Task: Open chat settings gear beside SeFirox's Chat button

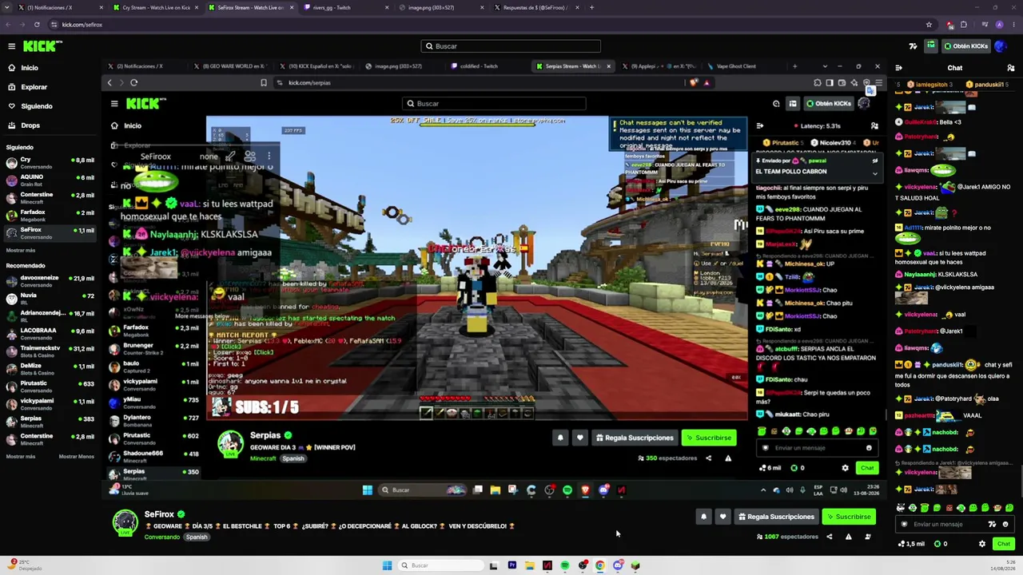Action: click(x=982, y=544)
